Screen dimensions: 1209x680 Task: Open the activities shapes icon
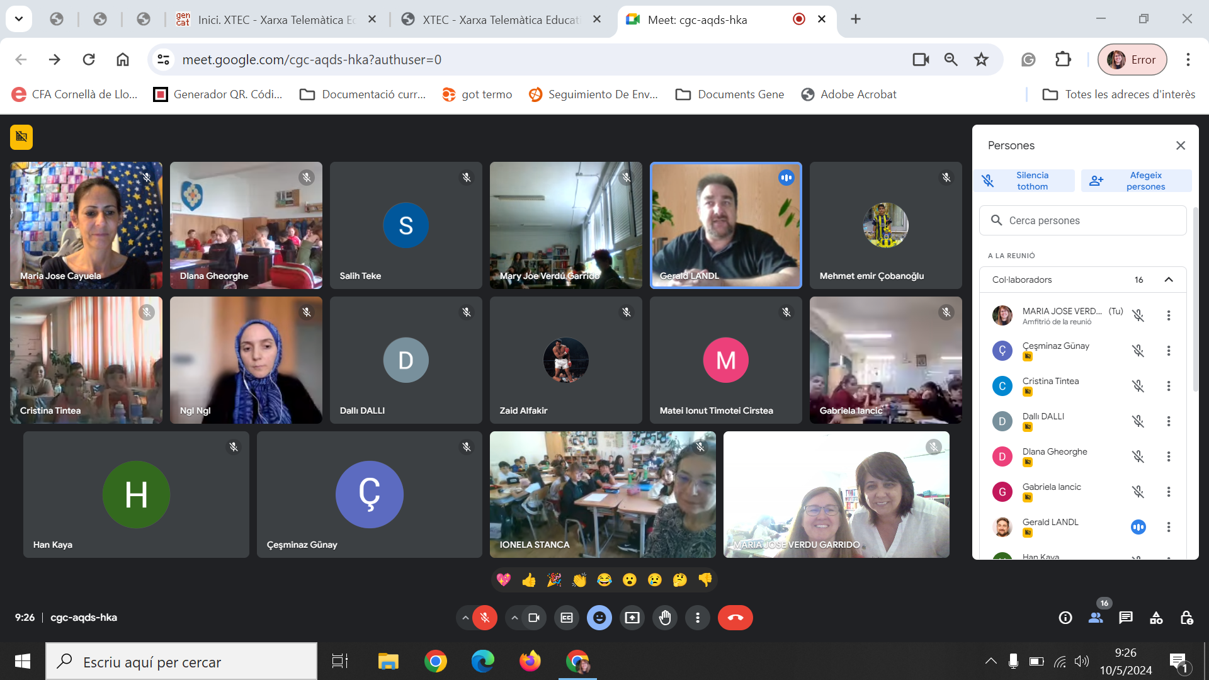[1156, 618]
